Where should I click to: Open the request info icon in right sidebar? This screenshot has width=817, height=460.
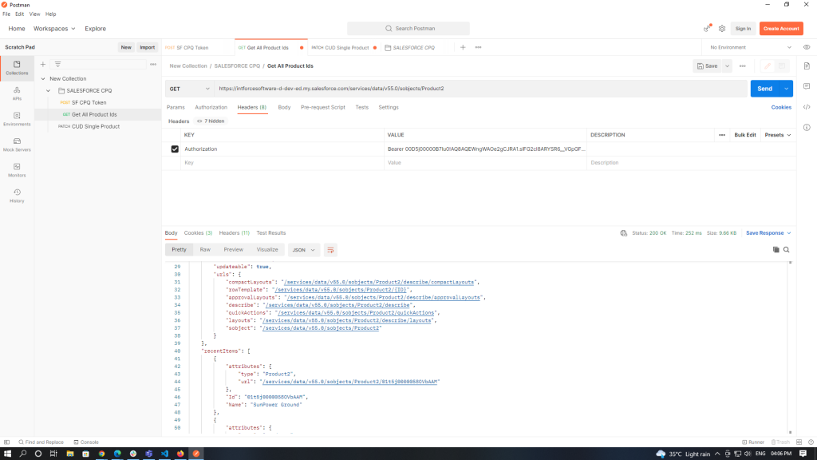tap(807, 127)
